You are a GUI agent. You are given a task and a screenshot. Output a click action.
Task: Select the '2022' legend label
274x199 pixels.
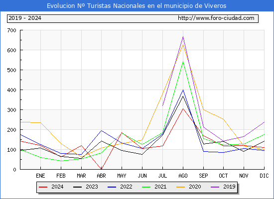pyautogui.click(x=126, y=187)
